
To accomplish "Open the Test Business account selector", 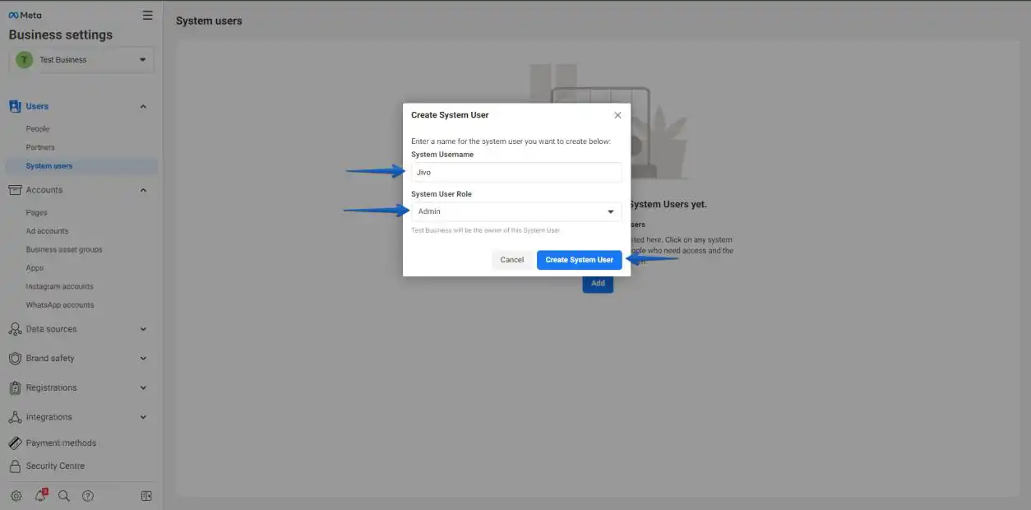I will pyautogui.click(x=81, y=60).
